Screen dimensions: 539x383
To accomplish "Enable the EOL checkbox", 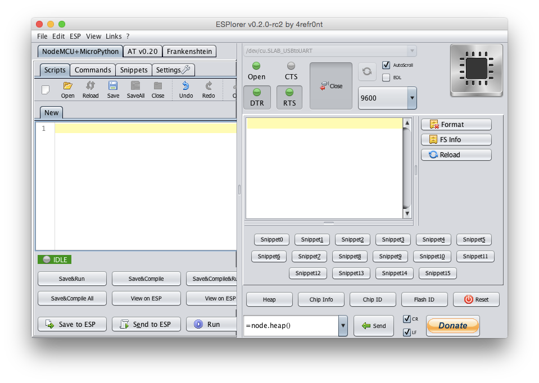I will point(386,77).
